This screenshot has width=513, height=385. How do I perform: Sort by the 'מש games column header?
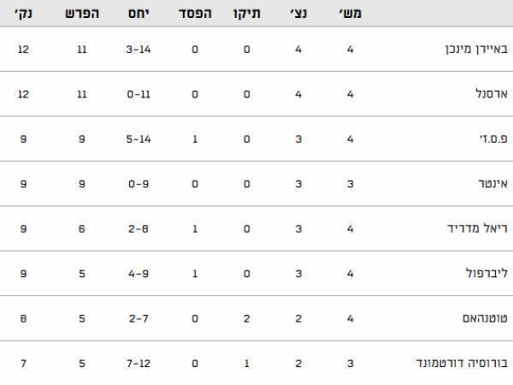[351, 14]
